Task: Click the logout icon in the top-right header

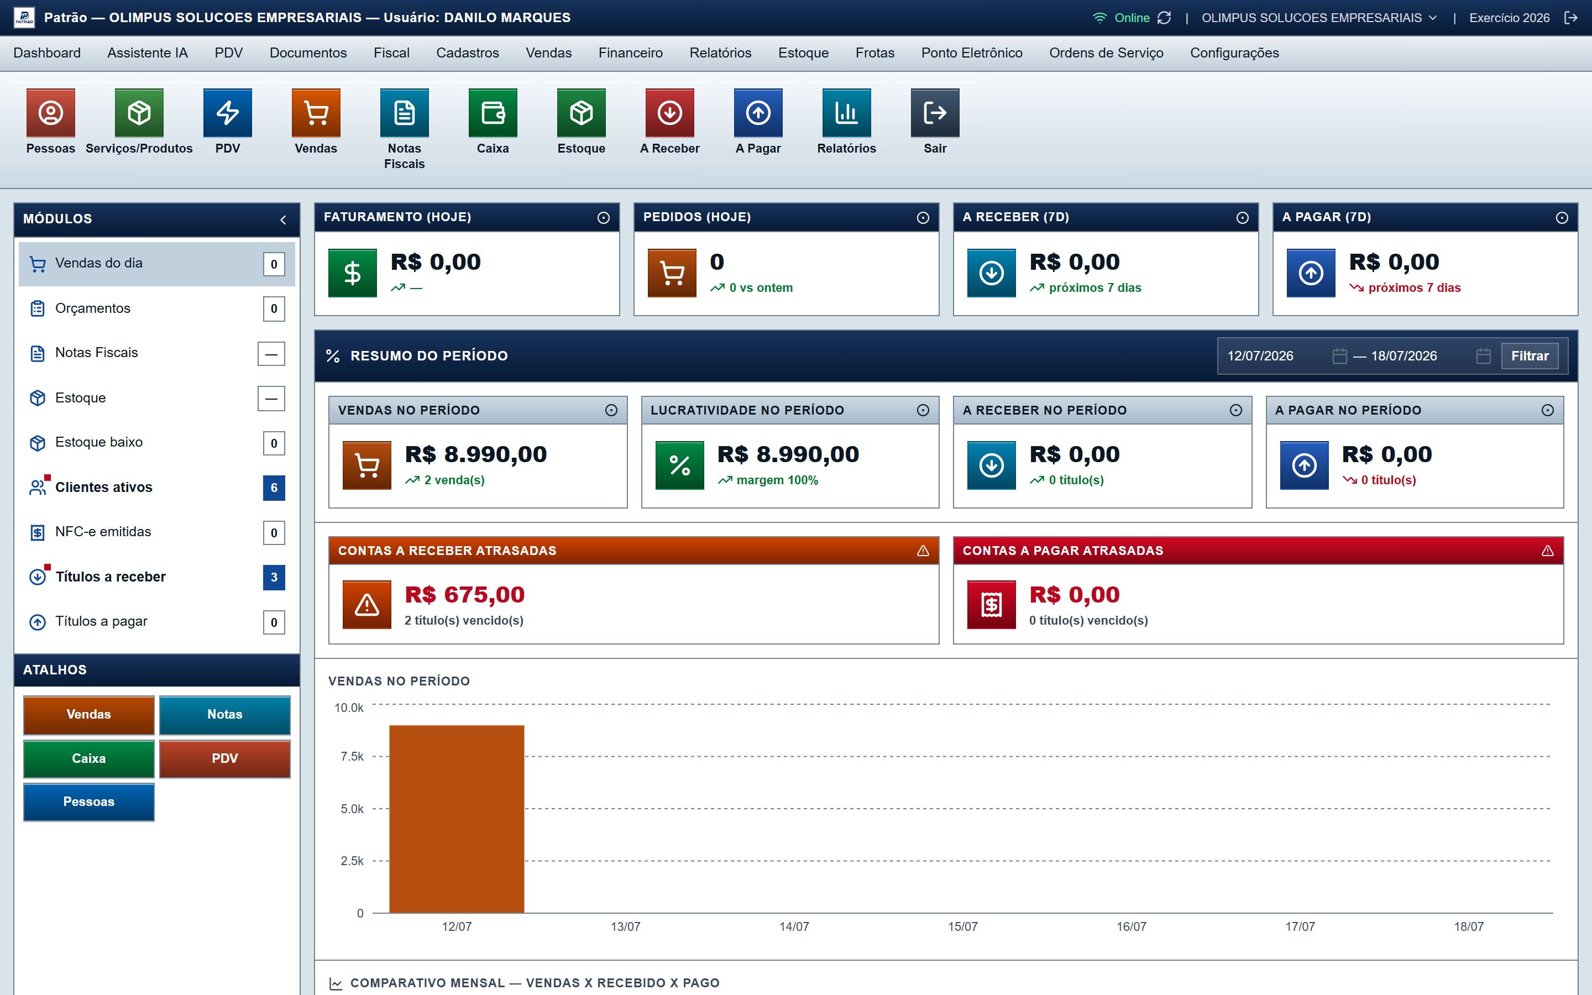Action: [1571, 18]
